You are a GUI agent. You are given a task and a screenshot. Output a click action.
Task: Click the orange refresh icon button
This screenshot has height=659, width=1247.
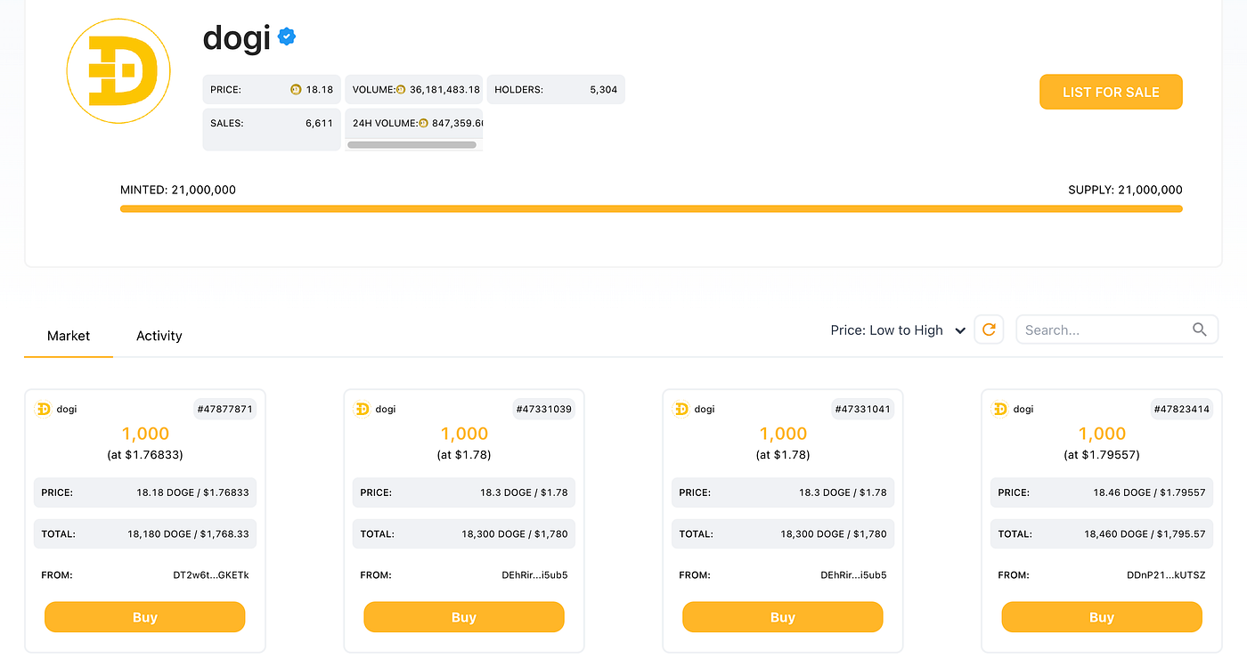[x=989, y=329]
